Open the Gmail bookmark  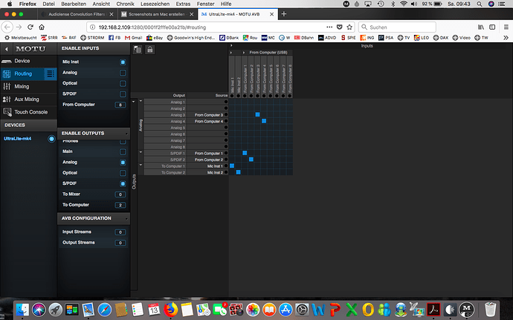pyautogui.click(x=134, y=38)
